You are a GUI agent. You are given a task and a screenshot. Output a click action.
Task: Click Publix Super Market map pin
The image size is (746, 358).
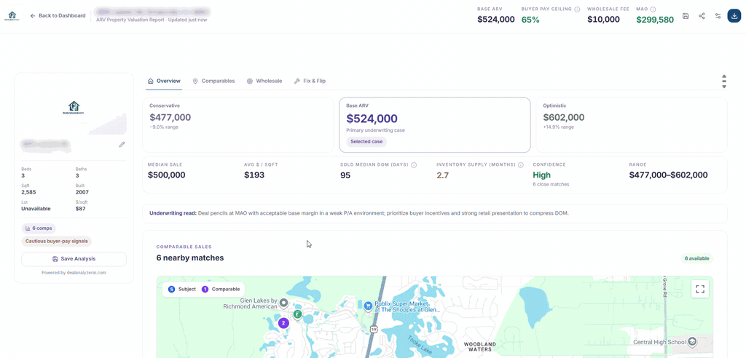(x=368, y=306)
